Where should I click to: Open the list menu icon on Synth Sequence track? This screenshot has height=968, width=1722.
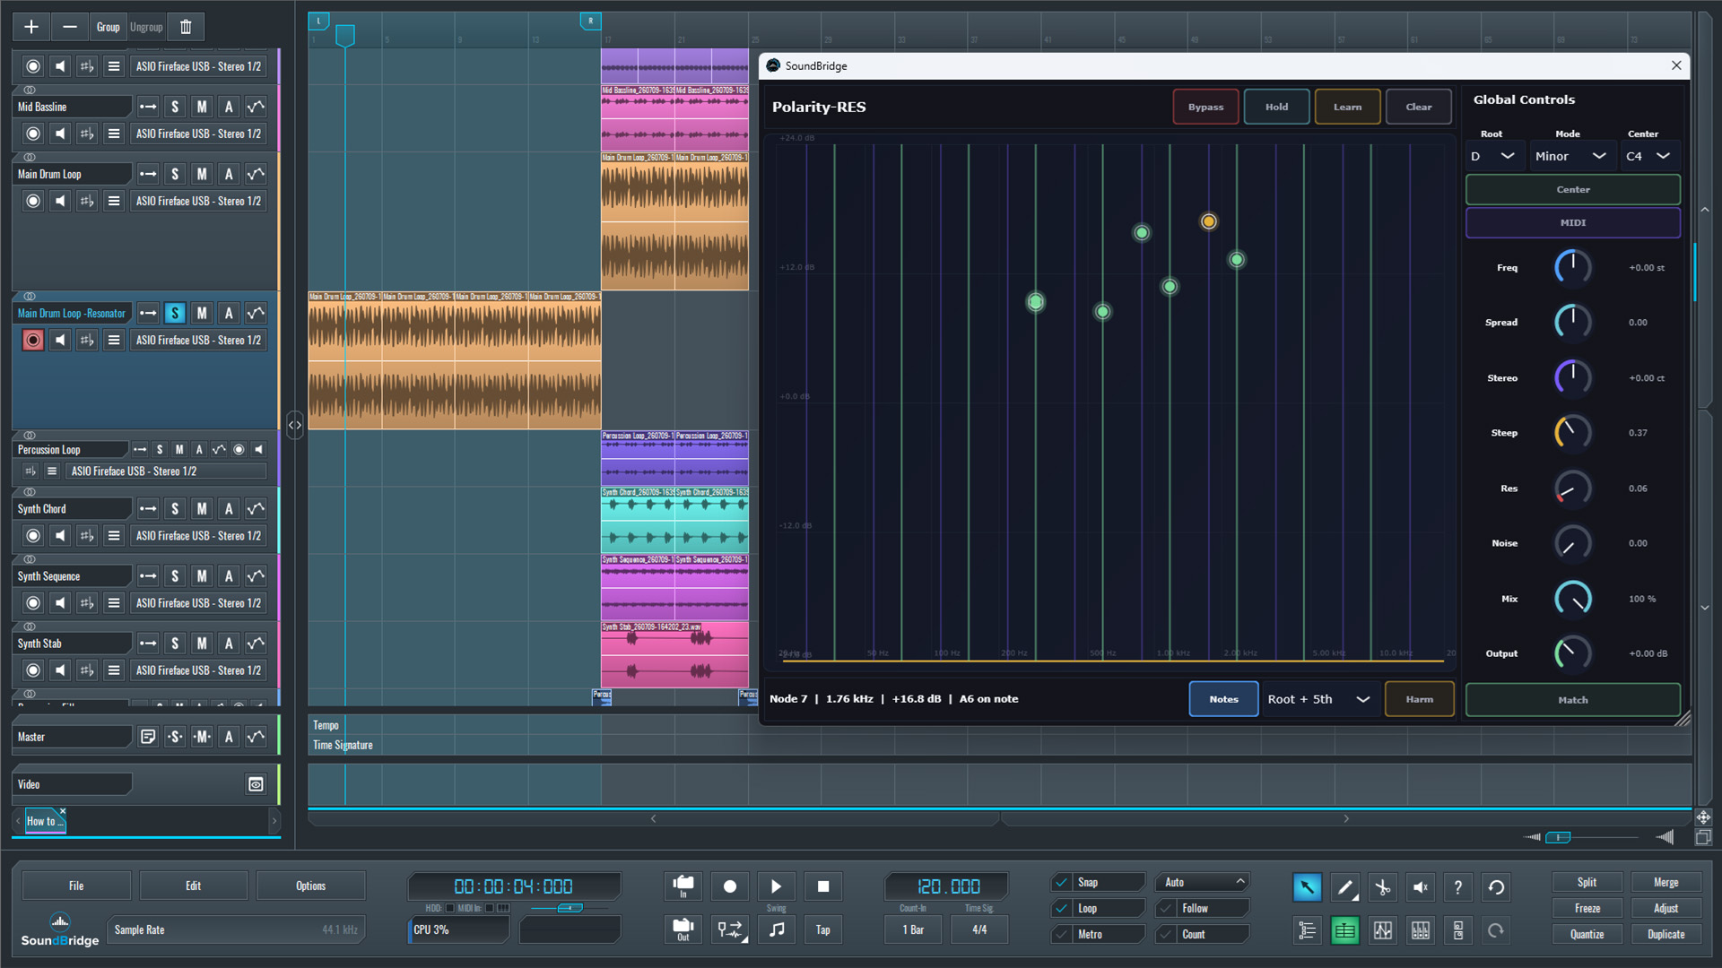114,603
